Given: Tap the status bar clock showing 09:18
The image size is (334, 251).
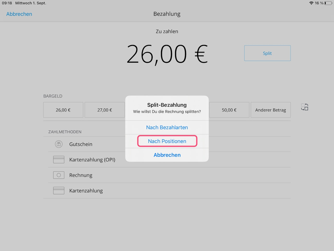Looking at the screenshot, I should (x=7, y=3).
